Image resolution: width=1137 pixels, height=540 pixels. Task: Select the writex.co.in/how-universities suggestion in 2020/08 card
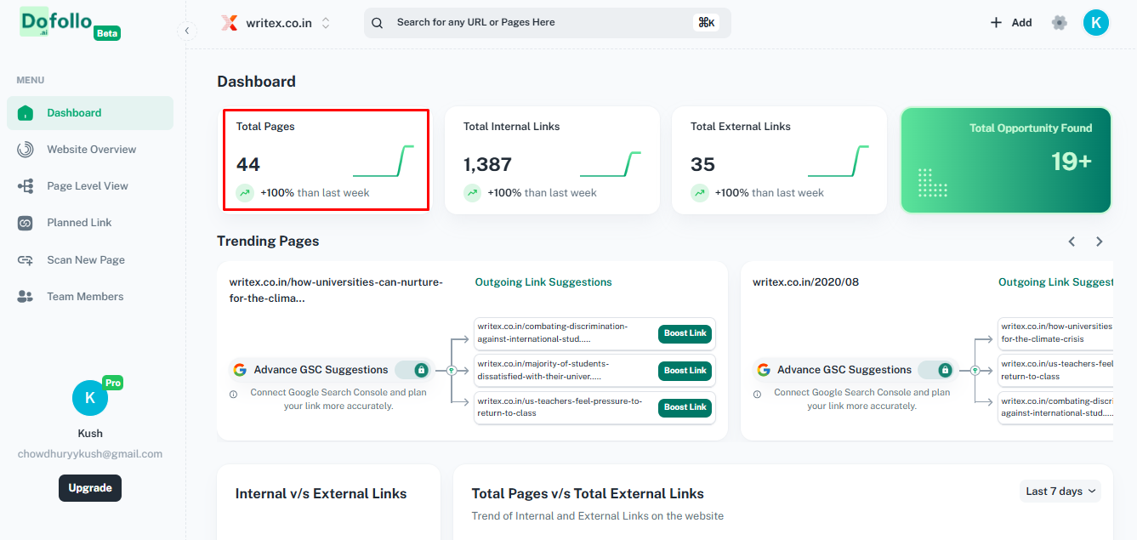pos(1055,333)
